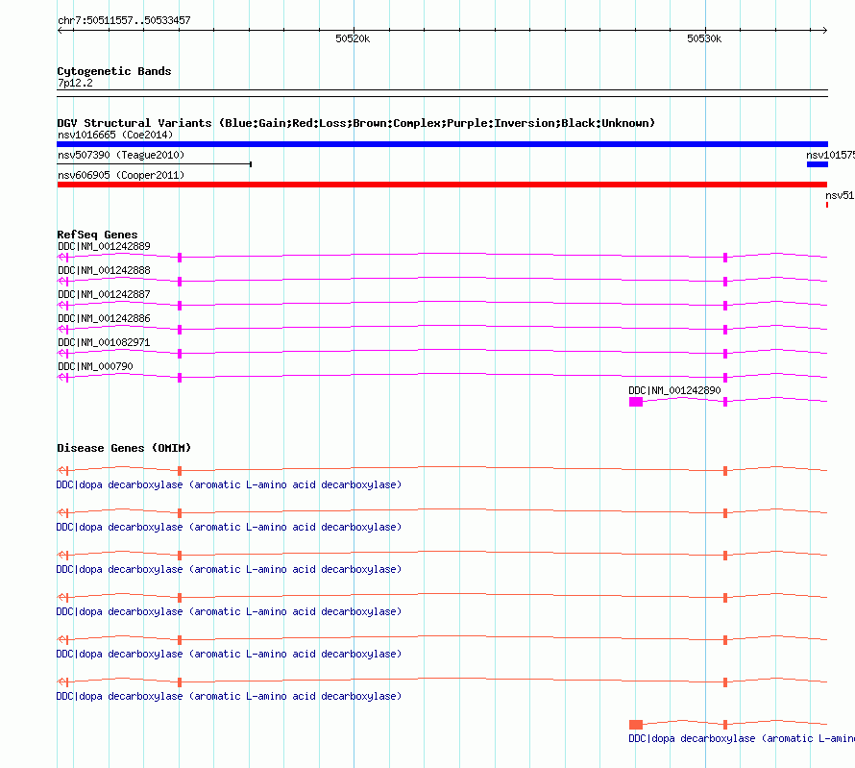Click the 50520k ruler tick label

353,38
